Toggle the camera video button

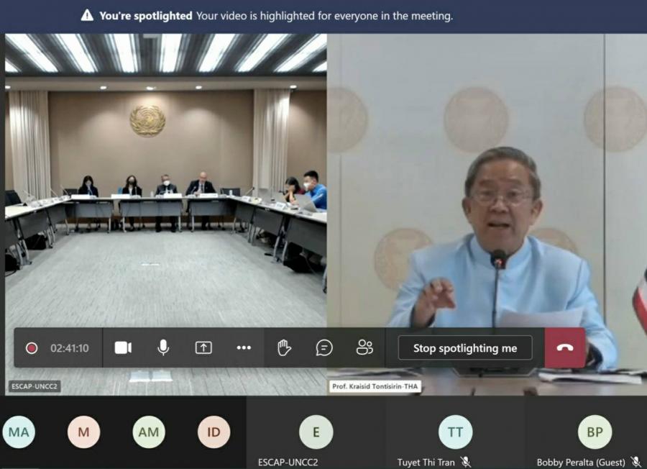coord(123,348)
